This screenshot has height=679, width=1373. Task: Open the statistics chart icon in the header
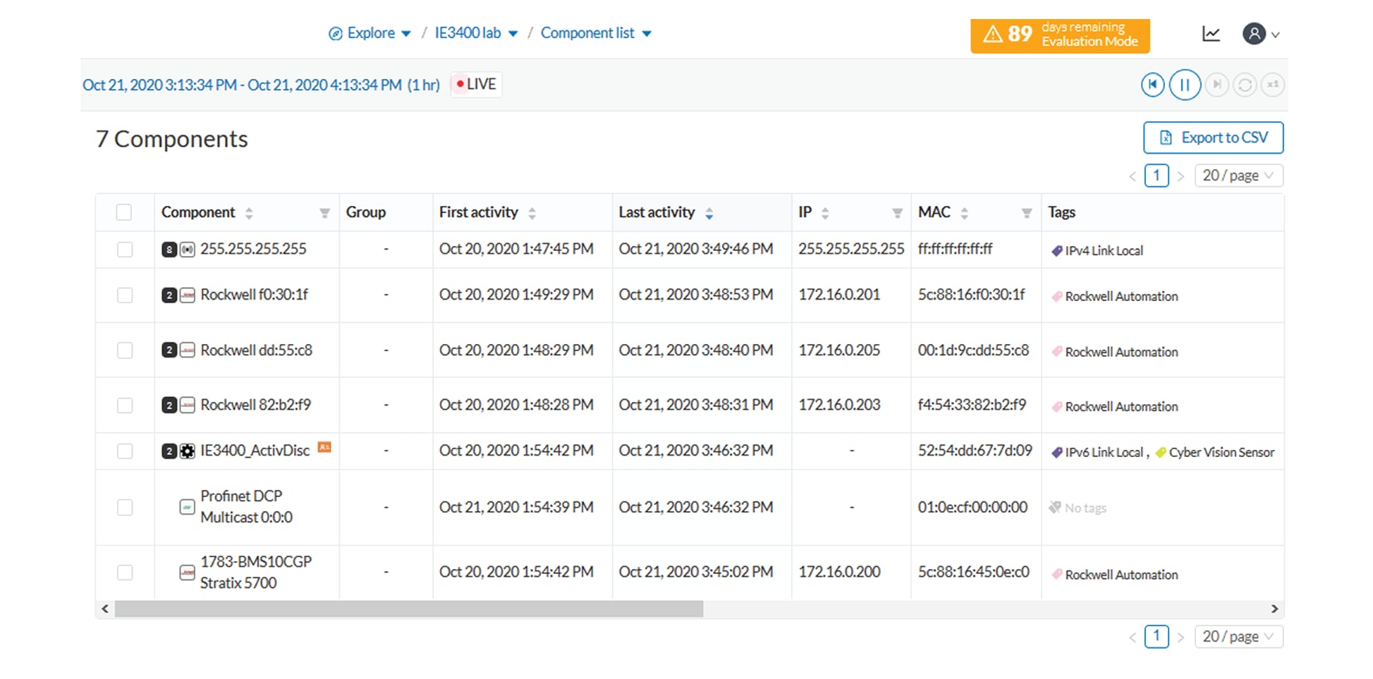click(1211, 34)
